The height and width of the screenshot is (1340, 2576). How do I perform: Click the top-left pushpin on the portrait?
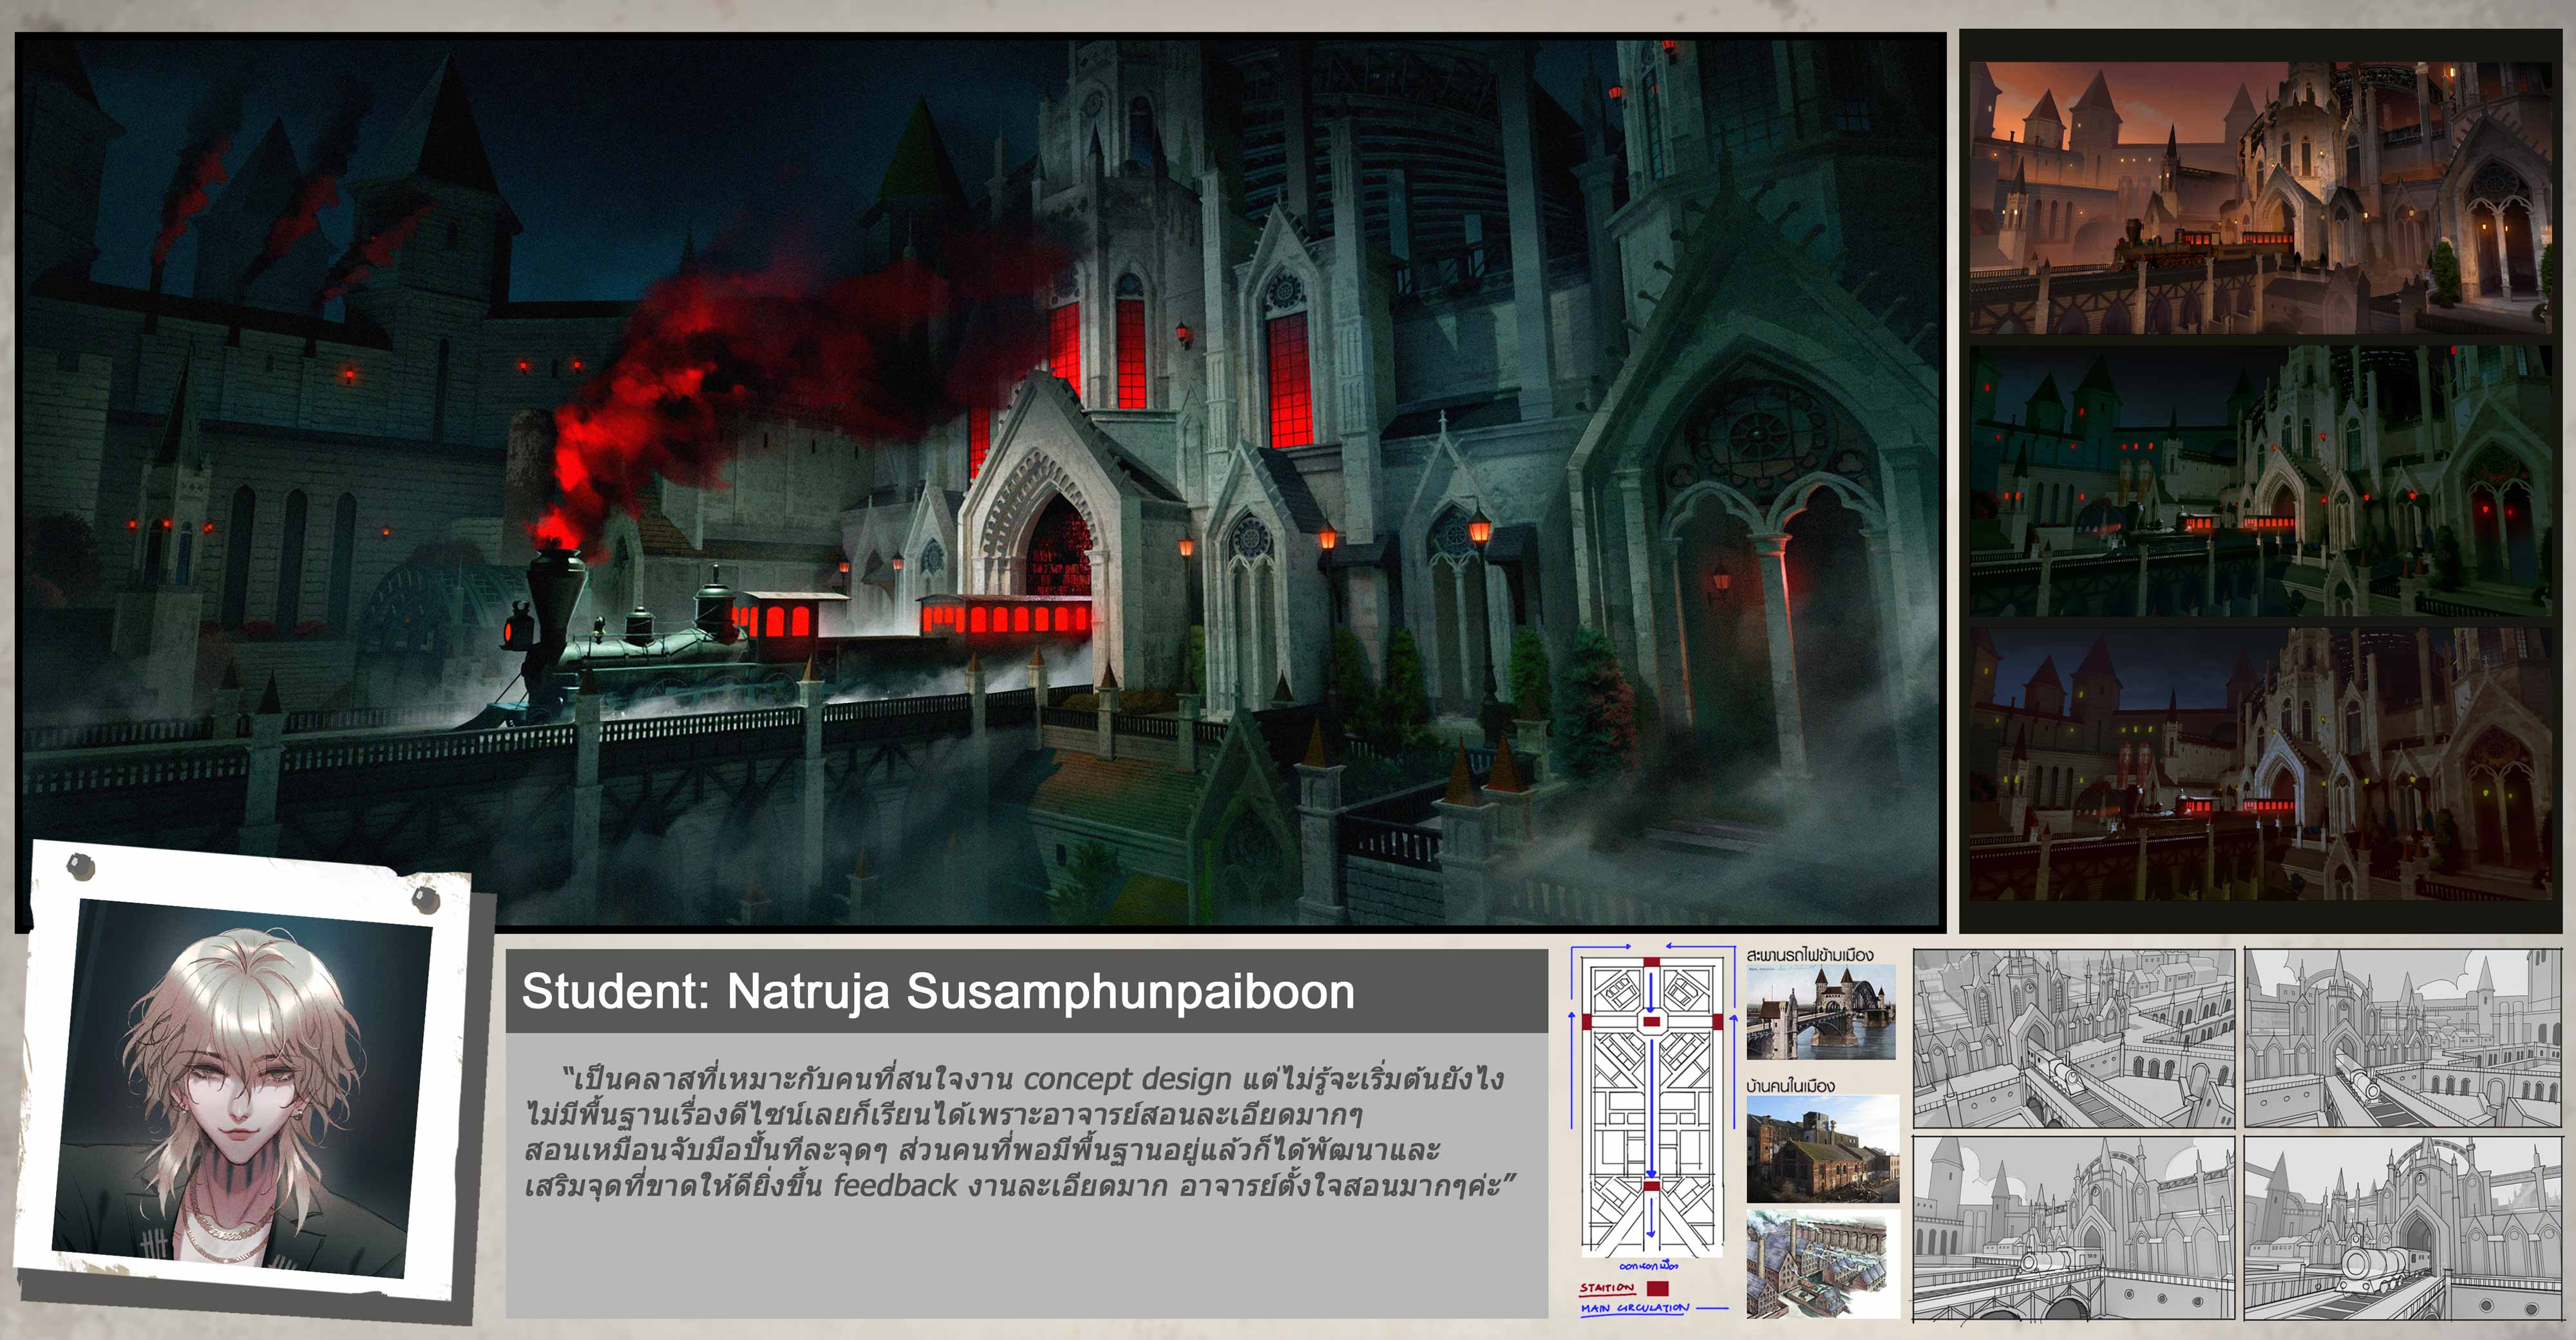(x=79, y=864)
